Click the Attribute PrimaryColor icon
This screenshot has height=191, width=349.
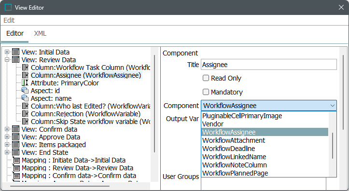[x=25, y=83]
